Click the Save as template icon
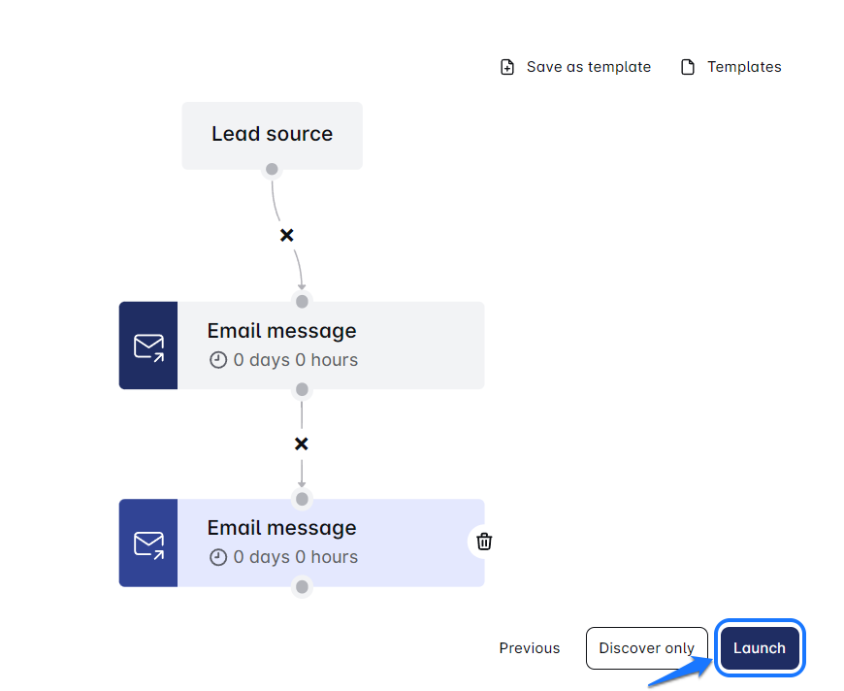This screenshot has height=691, width=844. (x=507, y=67)
